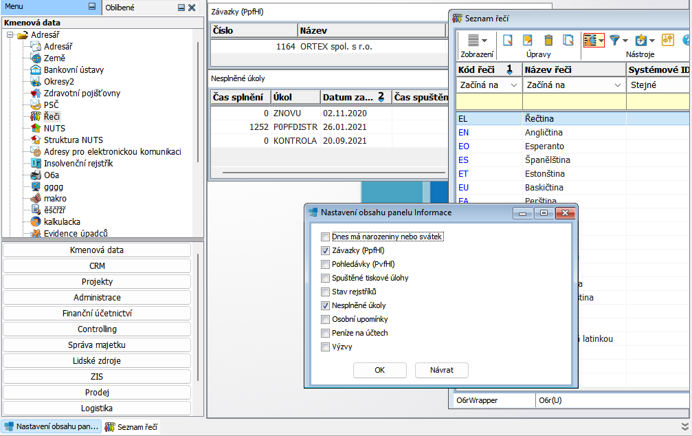Click the new record icon in Úpravy
692x436 pixels.
pos(509,41)
